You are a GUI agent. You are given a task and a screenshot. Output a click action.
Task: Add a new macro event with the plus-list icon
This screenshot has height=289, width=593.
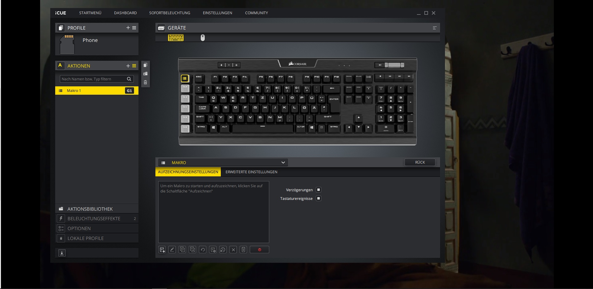point(162,250)
